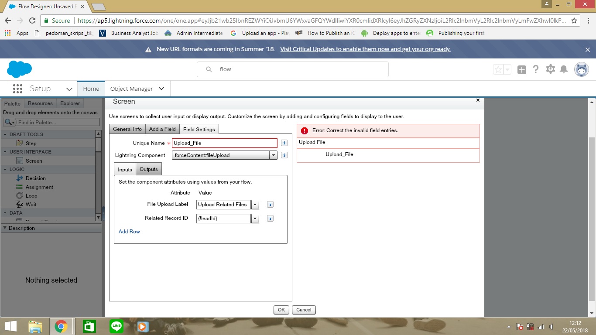
Task: Choose the Wait element in the palette
Action: pos(31,205)
